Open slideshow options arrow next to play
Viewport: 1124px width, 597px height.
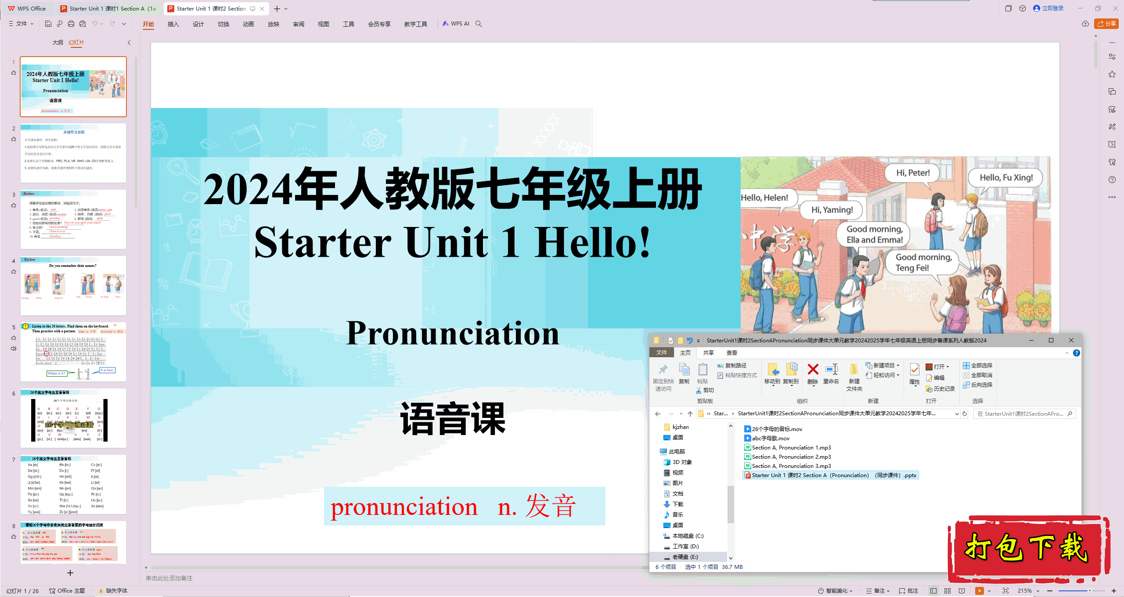coord(989,591)
